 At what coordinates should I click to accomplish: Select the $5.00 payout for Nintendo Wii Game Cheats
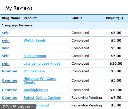pyautogui.click(x=116, y=81)
